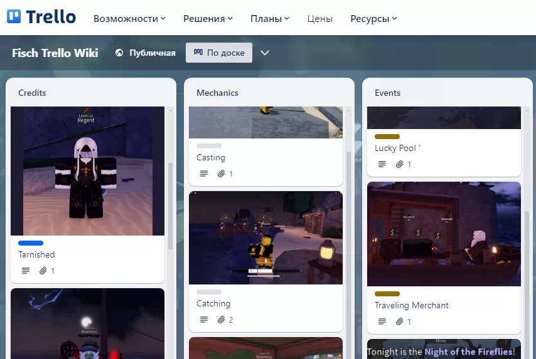Click attachment icon on Traveling Merchant card

400,322
